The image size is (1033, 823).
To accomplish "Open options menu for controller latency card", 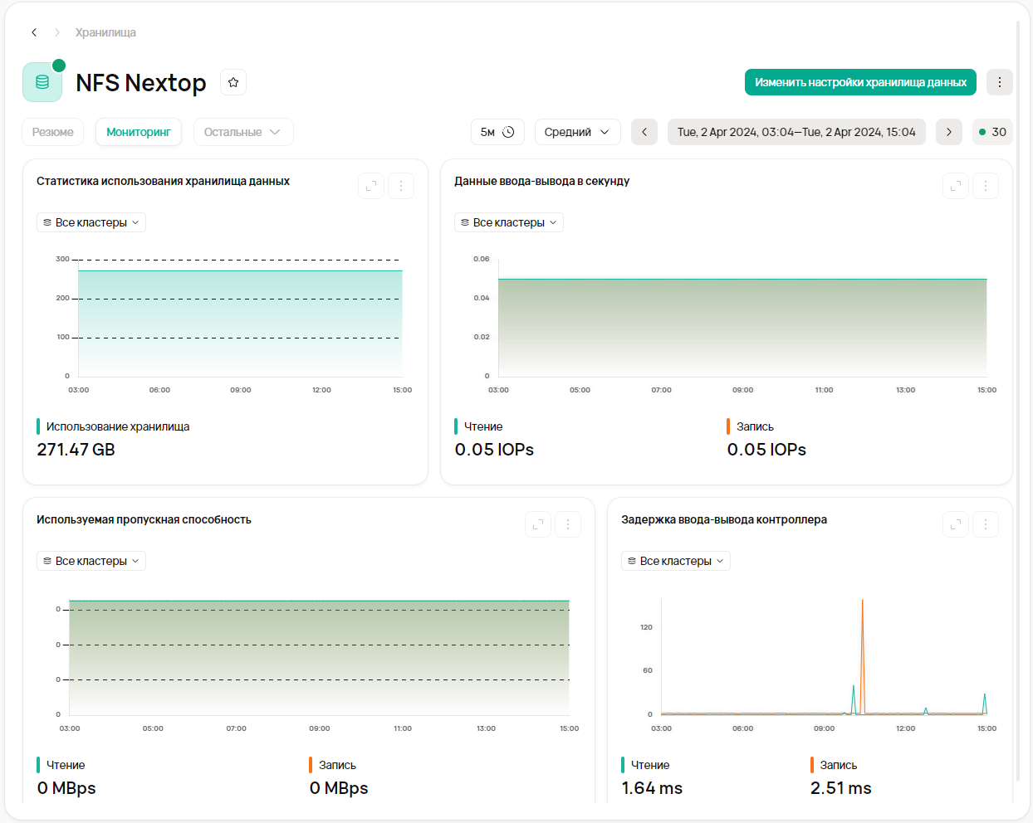I will pos(986,524).
